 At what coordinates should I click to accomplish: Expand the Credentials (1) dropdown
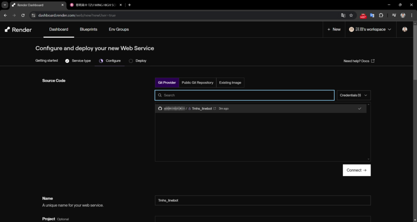pyautogui.click(x=353, y=95)
